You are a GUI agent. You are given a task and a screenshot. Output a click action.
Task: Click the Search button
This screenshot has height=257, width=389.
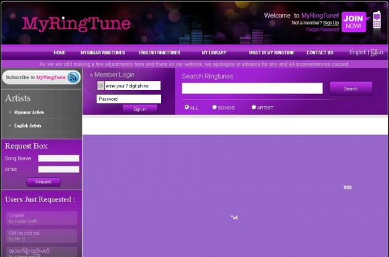pyautogui.click(x=351, y=89)
